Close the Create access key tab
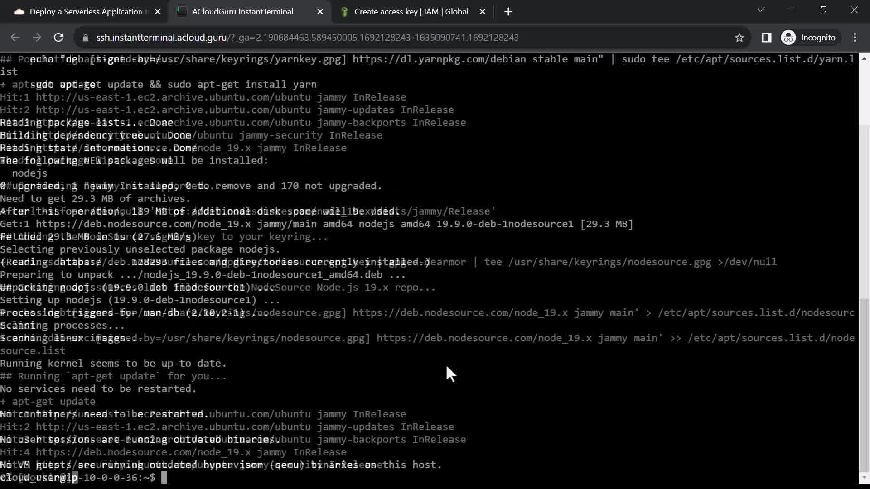The image size is (870, 489). 483,12
